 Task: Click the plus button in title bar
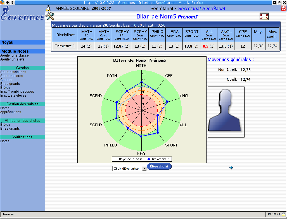[8, 2]
